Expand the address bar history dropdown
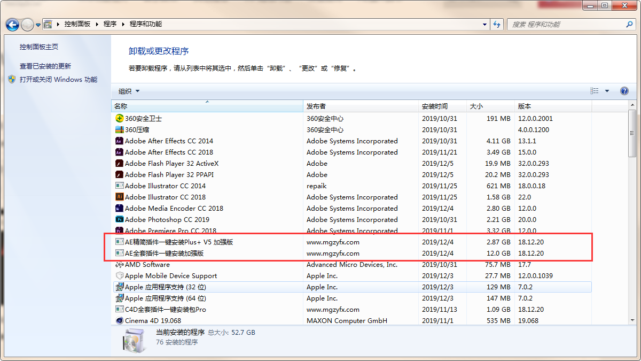Image resolution: width=641 pixels, height=361 pixels. [484, 24]
